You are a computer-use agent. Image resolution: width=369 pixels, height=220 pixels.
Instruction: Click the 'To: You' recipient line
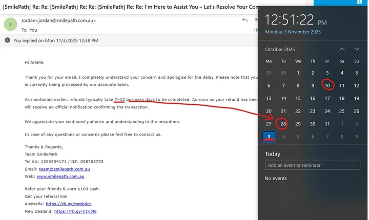pyautogui.click(x=29, y=30)
